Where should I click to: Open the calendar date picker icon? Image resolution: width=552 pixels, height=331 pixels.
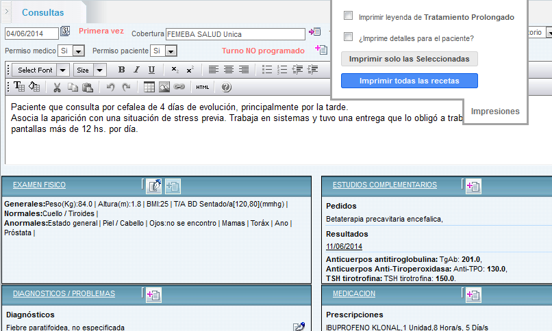pos(66,31)
